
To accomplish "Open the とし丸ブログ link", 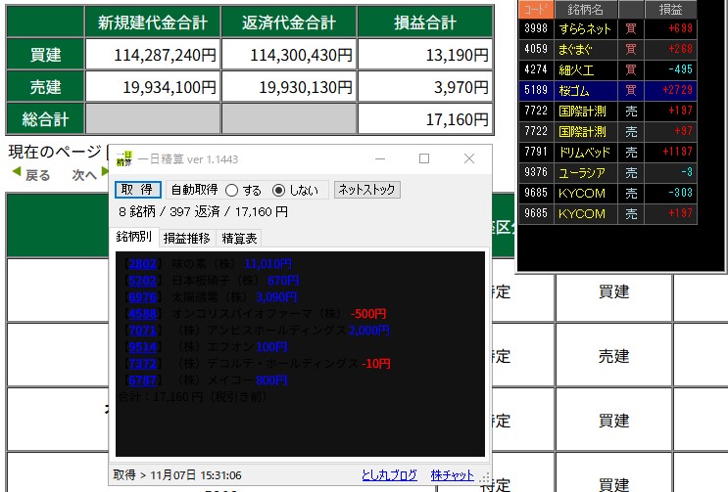I will click(392, 475).
